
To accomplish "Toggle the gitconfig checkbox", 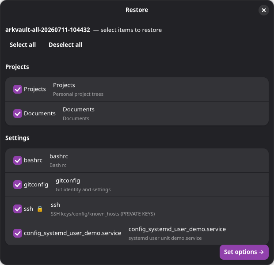I will 18,185.
